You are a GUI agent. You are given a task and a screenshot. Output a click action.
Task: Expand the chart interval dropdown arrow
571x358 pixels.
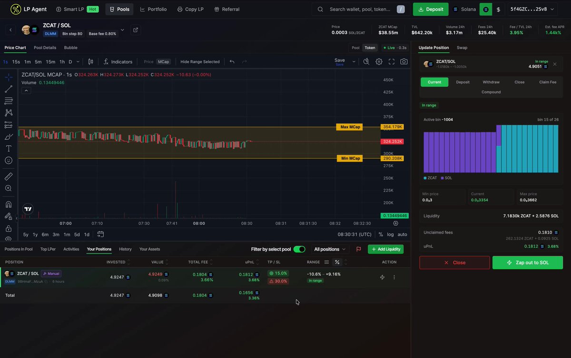pyautogui.click(x=78, y=61)
